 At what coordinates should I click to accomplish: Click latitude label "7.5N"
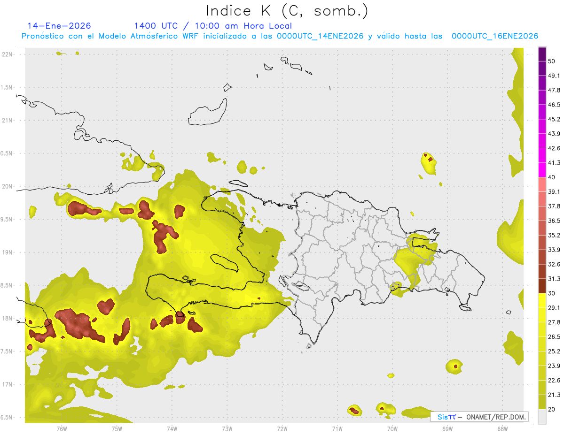[7, 351]
